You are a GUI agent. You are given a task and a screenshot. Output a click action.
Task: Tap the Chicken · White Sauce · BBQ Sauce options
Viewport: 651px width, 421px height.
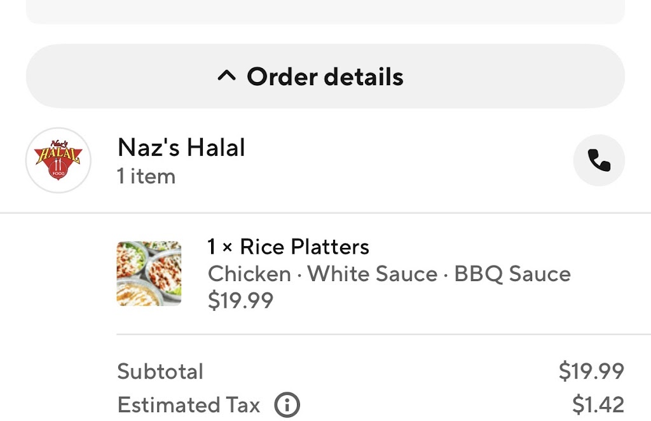click(389, 273)
